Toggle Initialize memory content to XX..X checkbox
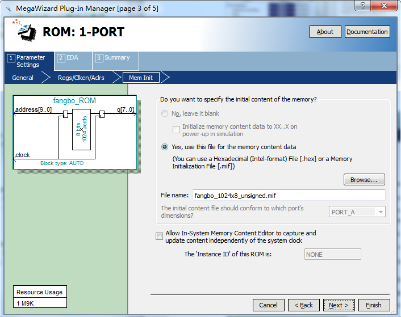 click(x=176, y=129)
